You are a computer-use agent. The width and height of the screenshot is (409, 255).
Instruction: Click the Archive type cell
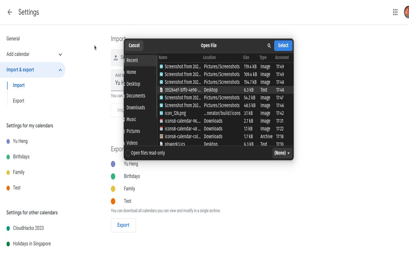pyautogui.click(x=266, y=136)
